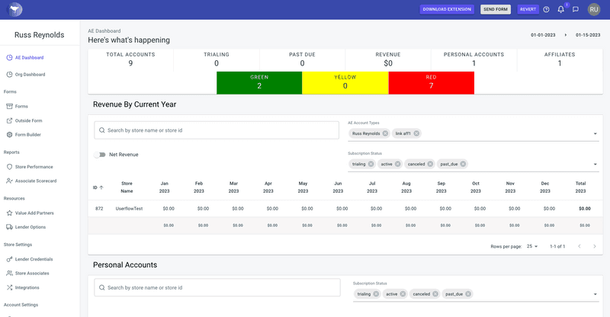Image resolution: width=610 pixels, height=317 pixels.
Task: Open Org Dashboard in the sidebar
Action: pyautogui.click(x=30, y=74)
